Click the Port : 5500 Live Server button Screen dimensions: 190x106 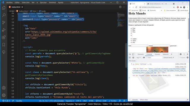pos(101,101)
